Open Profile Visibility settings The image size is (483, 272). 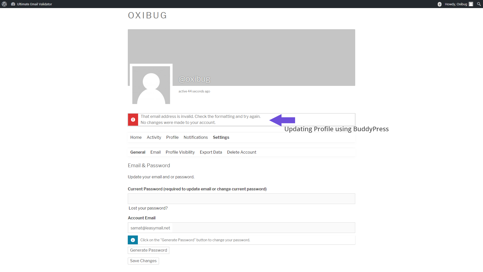(x=180, y=152)
